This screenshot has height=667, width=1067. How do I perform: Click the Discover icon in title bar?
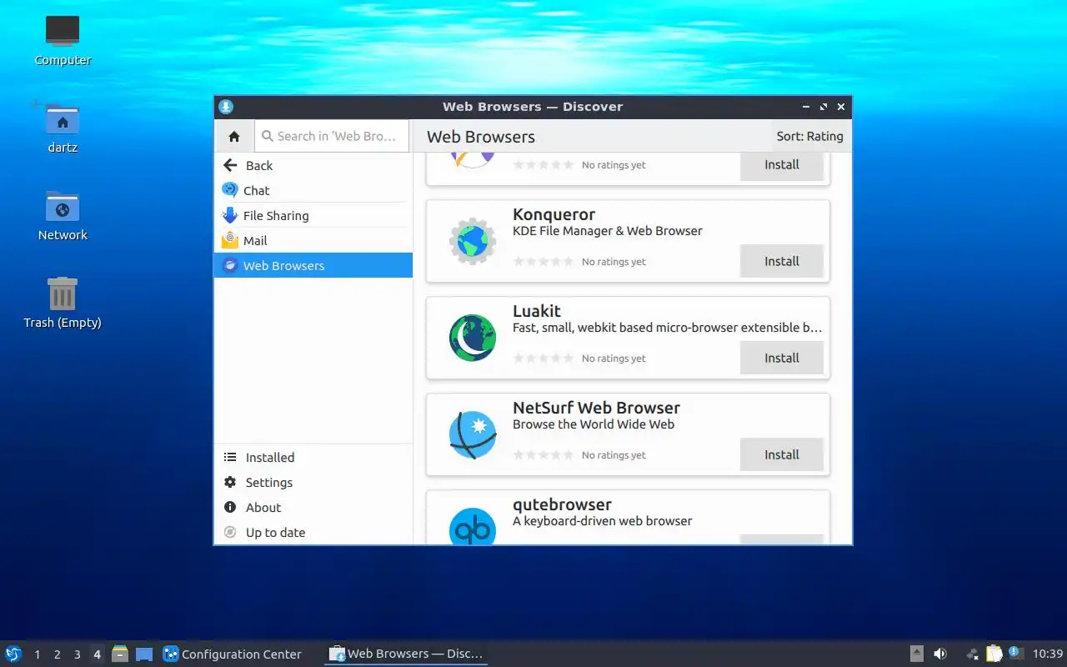(x=226, y=107)
